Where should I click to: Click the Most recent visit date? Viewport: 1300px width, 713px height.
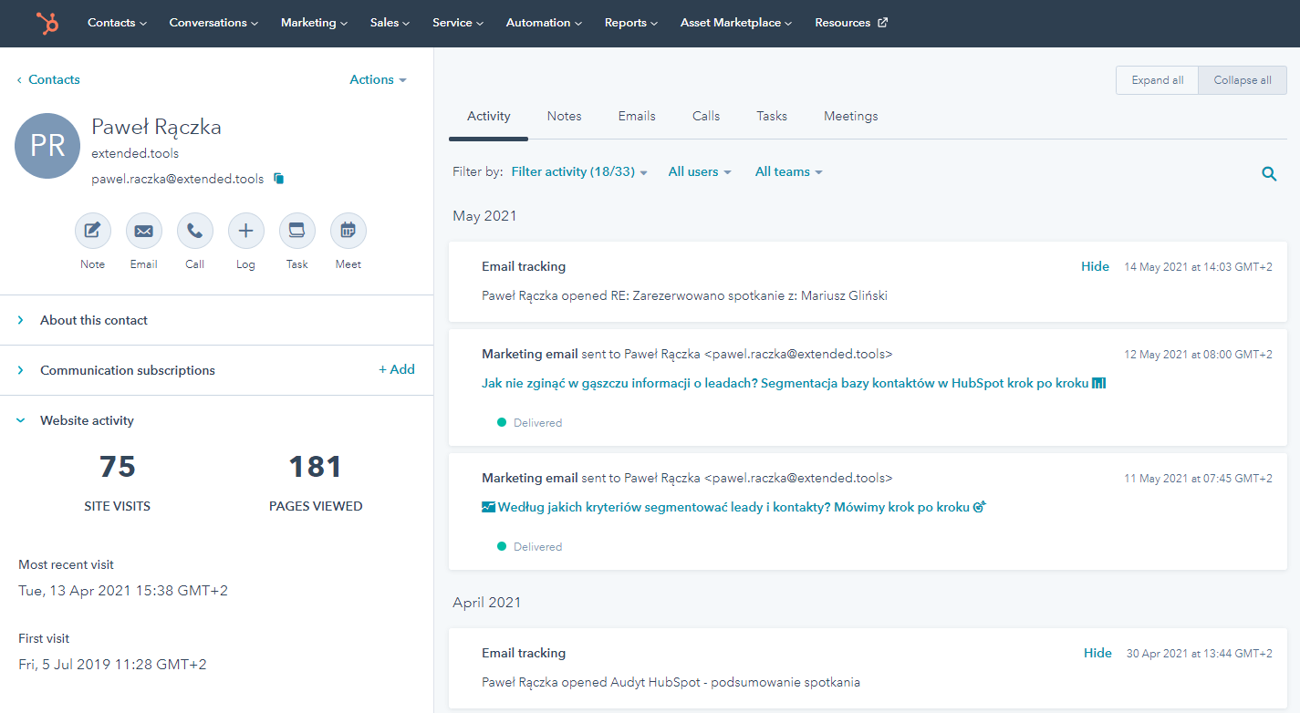[123, 591]
